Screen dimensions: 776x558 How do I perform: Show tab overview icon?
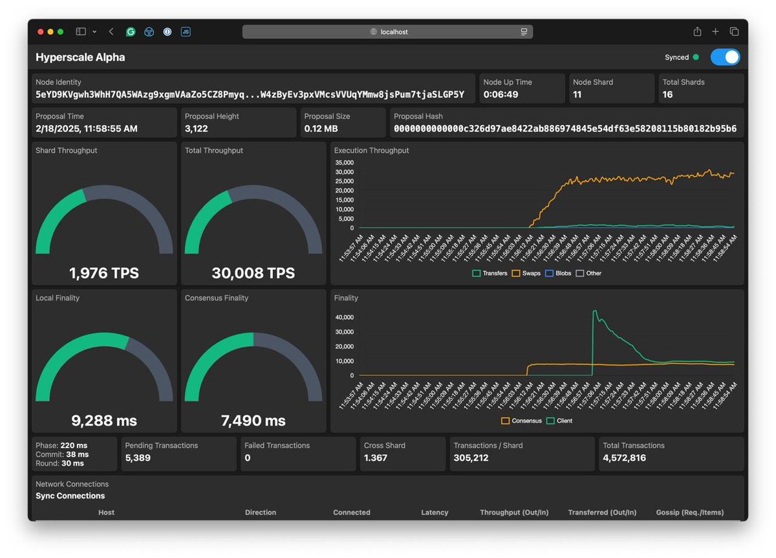(735, 32)
